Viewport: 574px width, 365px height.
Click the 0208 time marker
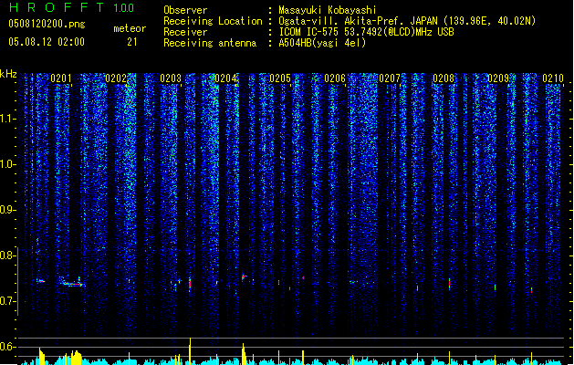coord(444,78)
